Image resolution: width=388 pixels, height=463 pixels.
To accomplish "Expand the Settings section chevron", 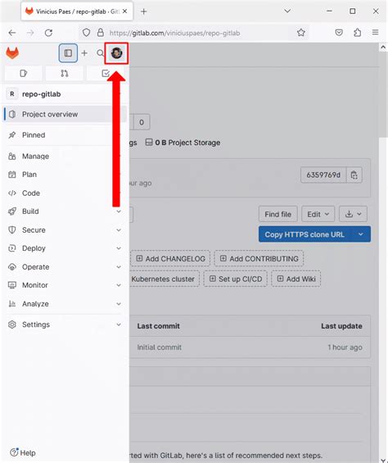I will tap(119, 325).
